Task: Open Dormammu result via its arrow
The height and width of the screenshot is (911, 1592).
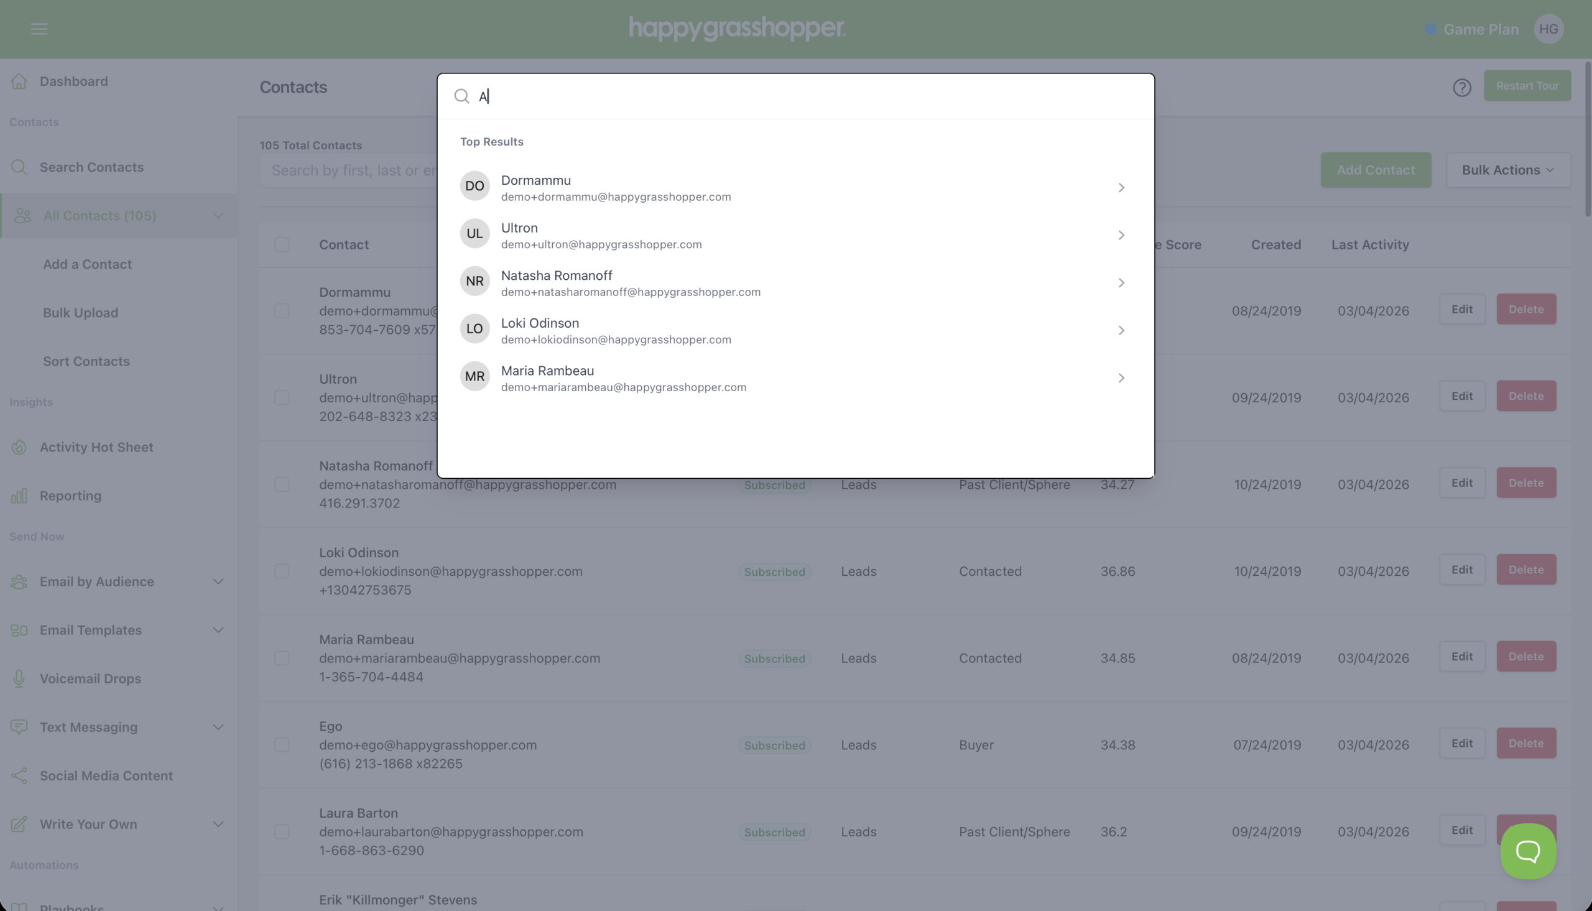Action: click(1121, 188)
